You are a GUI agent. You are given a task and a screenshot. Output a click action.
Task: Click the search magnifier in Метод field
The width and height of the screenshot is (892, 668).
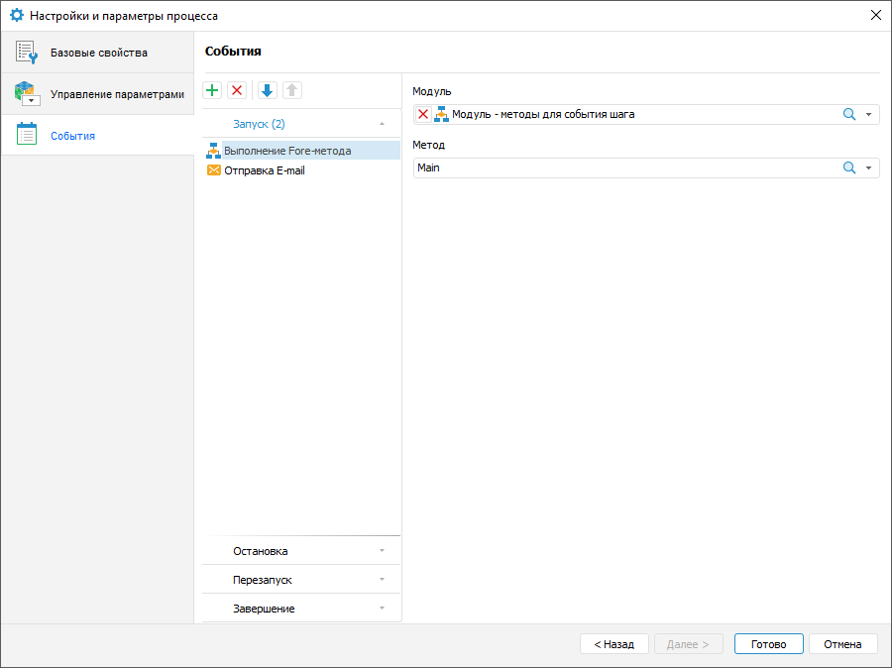click(848, 168)
